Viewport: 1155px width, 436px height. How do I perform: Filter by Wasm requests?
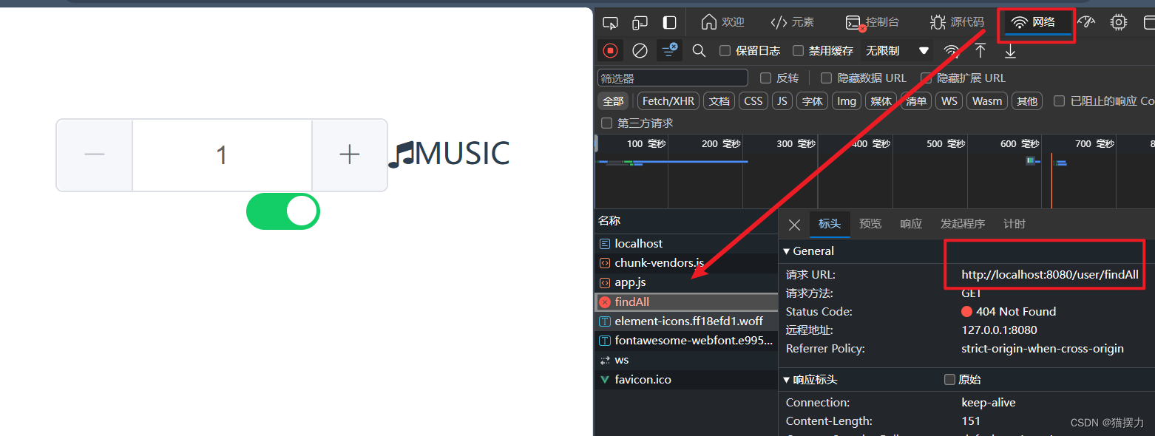coord(987,101)
